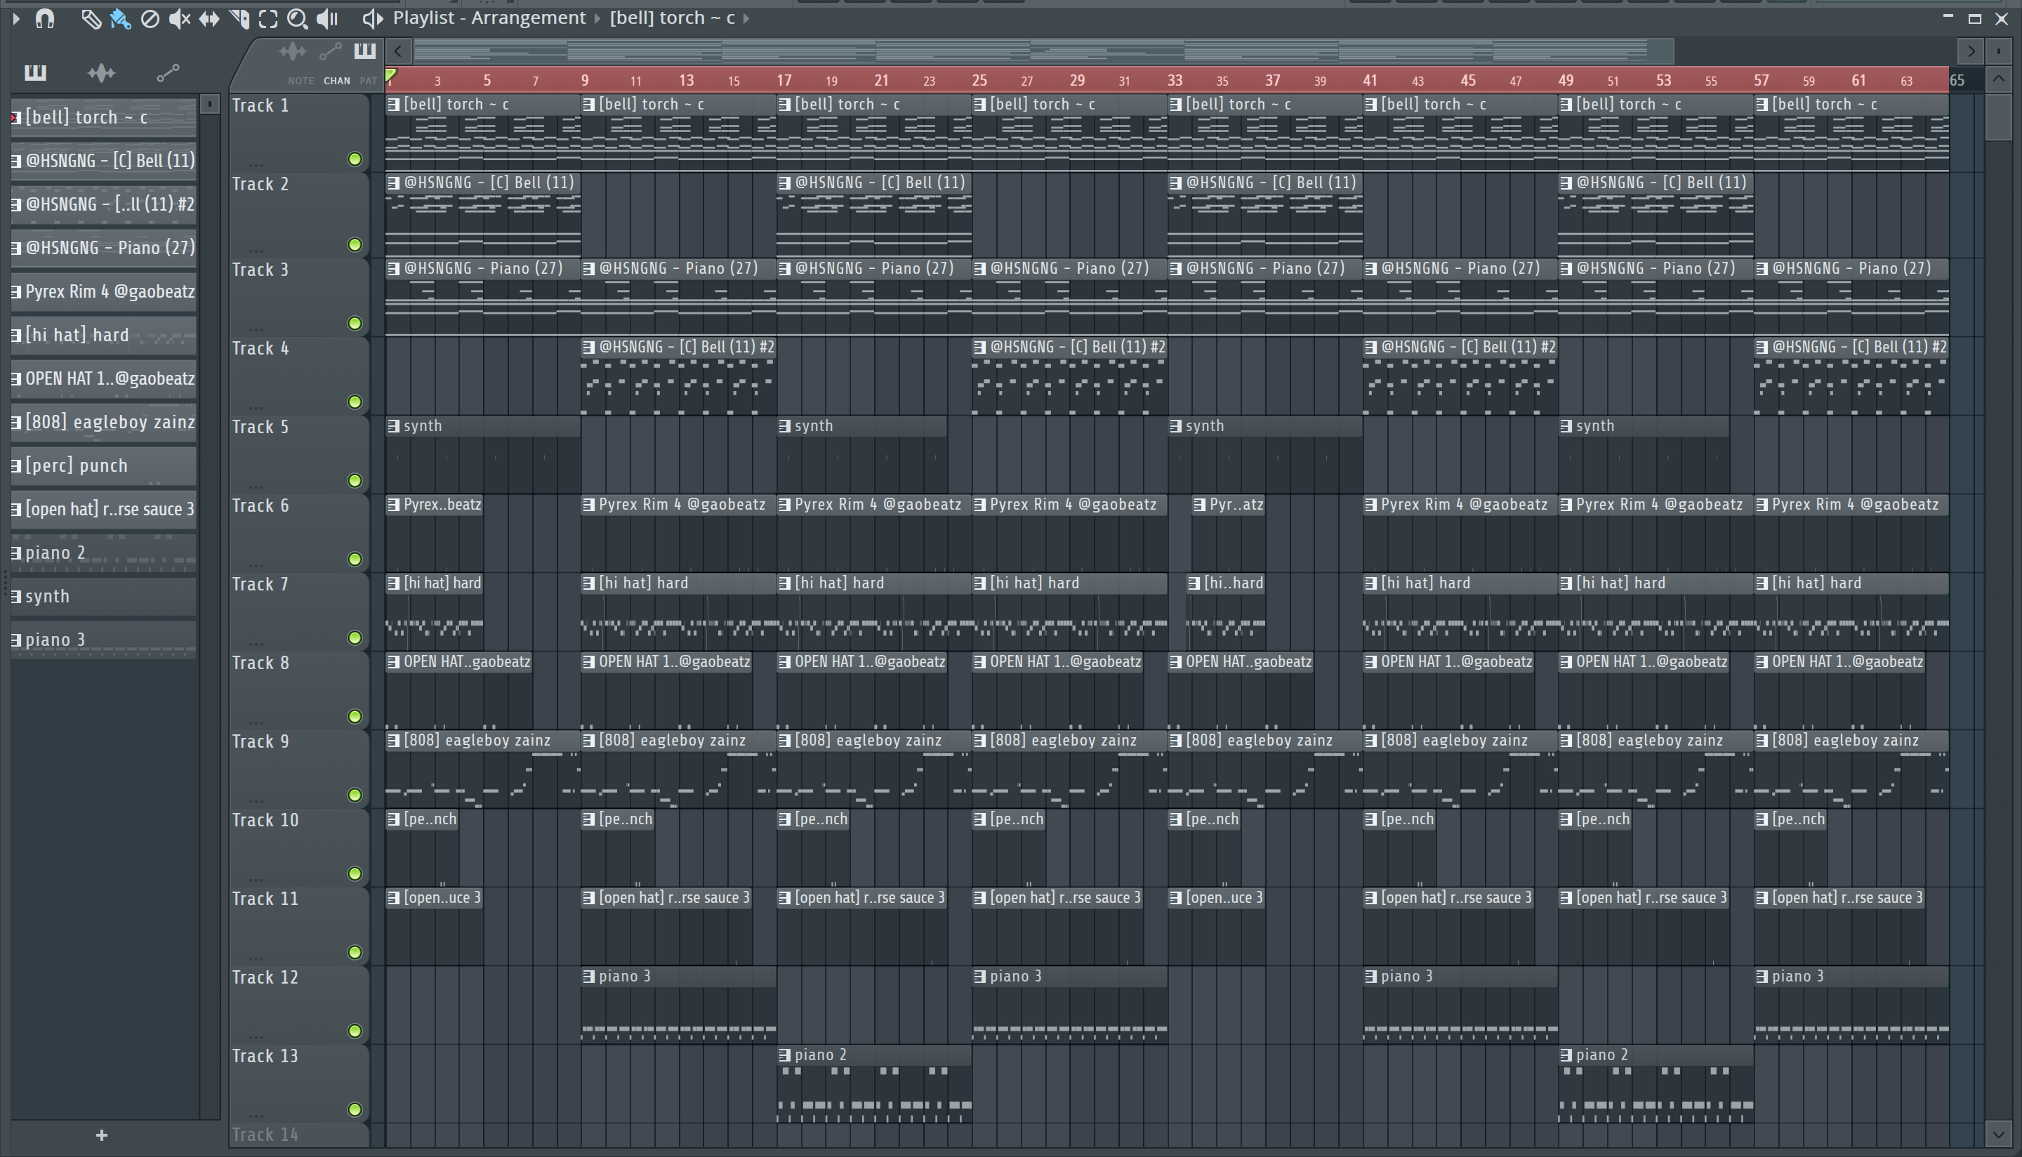The image size is (2022, 1157).
Task: Open @HSNGNG - [C] Bell (11) #2 clip menu bar 41
Action: point(1371,348)
